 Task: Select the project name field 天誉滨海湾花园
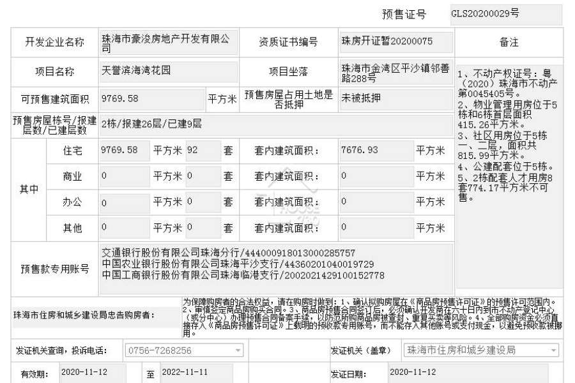(169, 71)
